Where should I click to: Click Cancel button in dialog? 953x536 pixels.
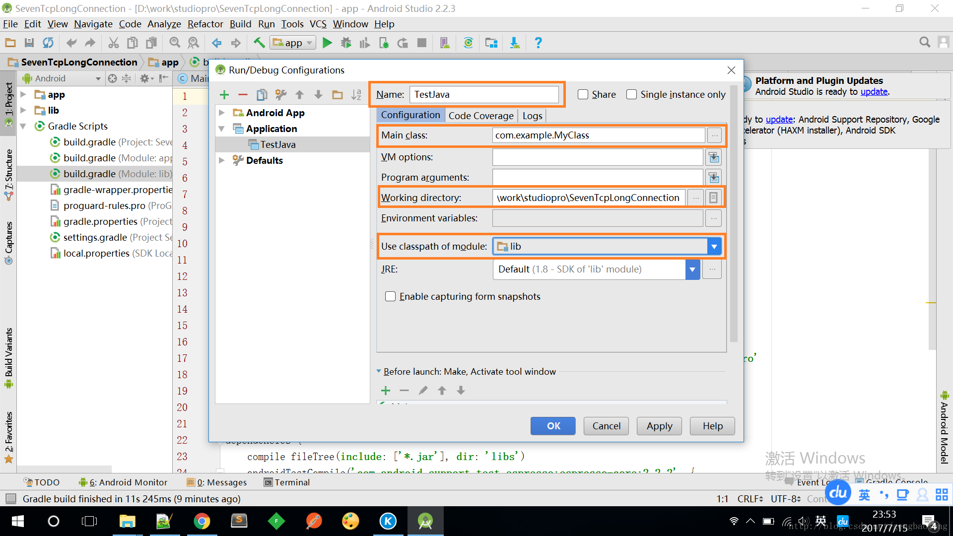(606, 426)
